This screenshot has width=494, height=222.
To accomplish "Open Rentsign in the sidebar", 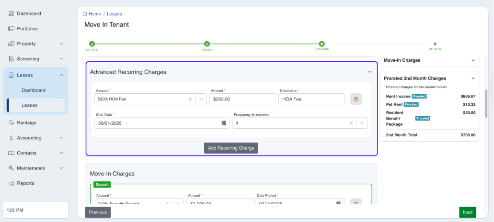I will pyautogui.click(x=26, y=123).
